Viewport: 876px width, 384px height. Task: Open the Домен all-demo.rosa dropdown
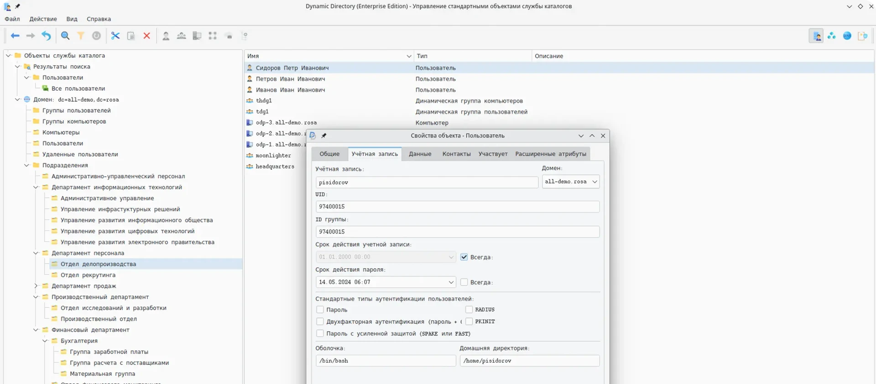(571, 182)
